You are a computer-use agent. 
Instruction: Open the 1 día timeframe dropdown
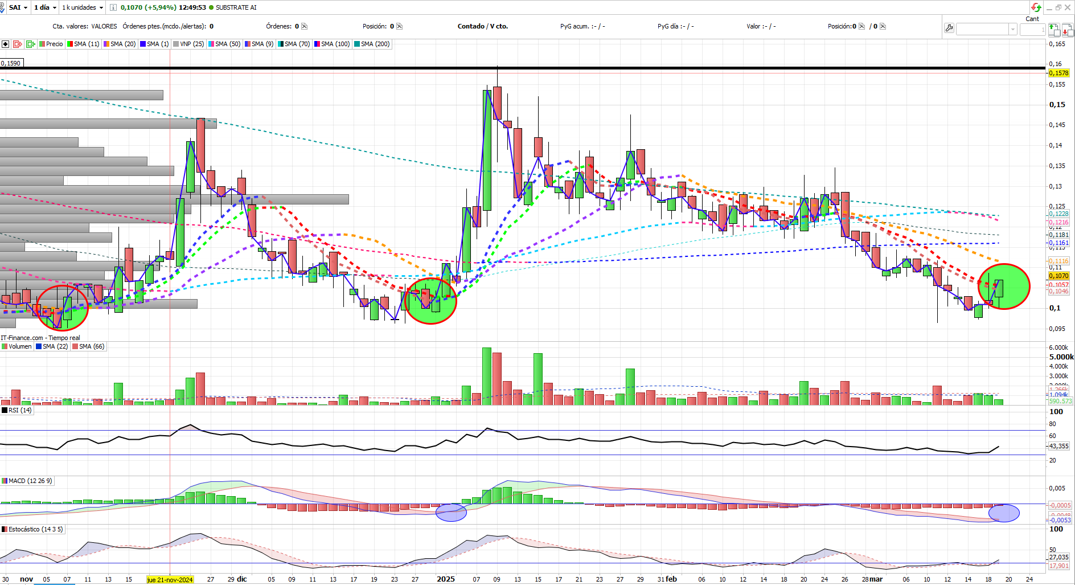(x=45, y=7)
